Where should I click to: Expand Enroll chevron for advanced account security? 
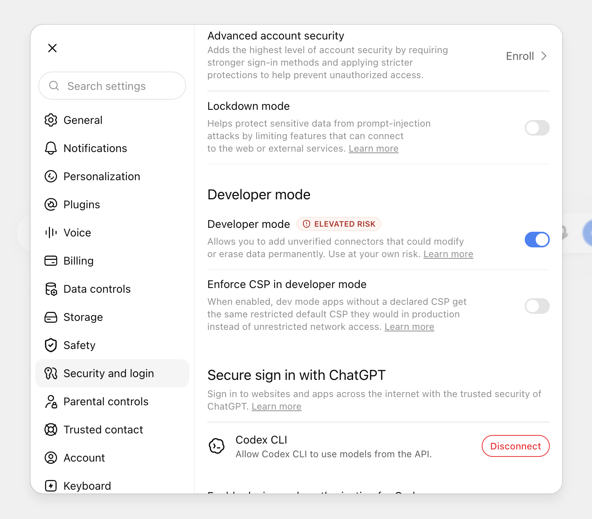point(544,56)
